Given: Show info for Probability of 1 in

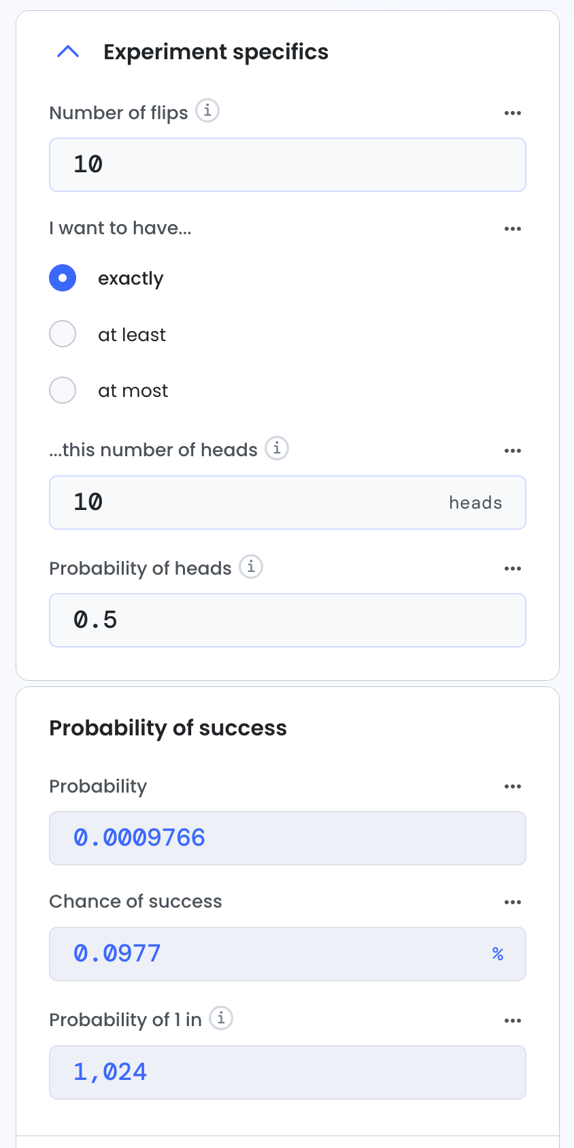Looking at the screenshot, I should pos(221,1018).
